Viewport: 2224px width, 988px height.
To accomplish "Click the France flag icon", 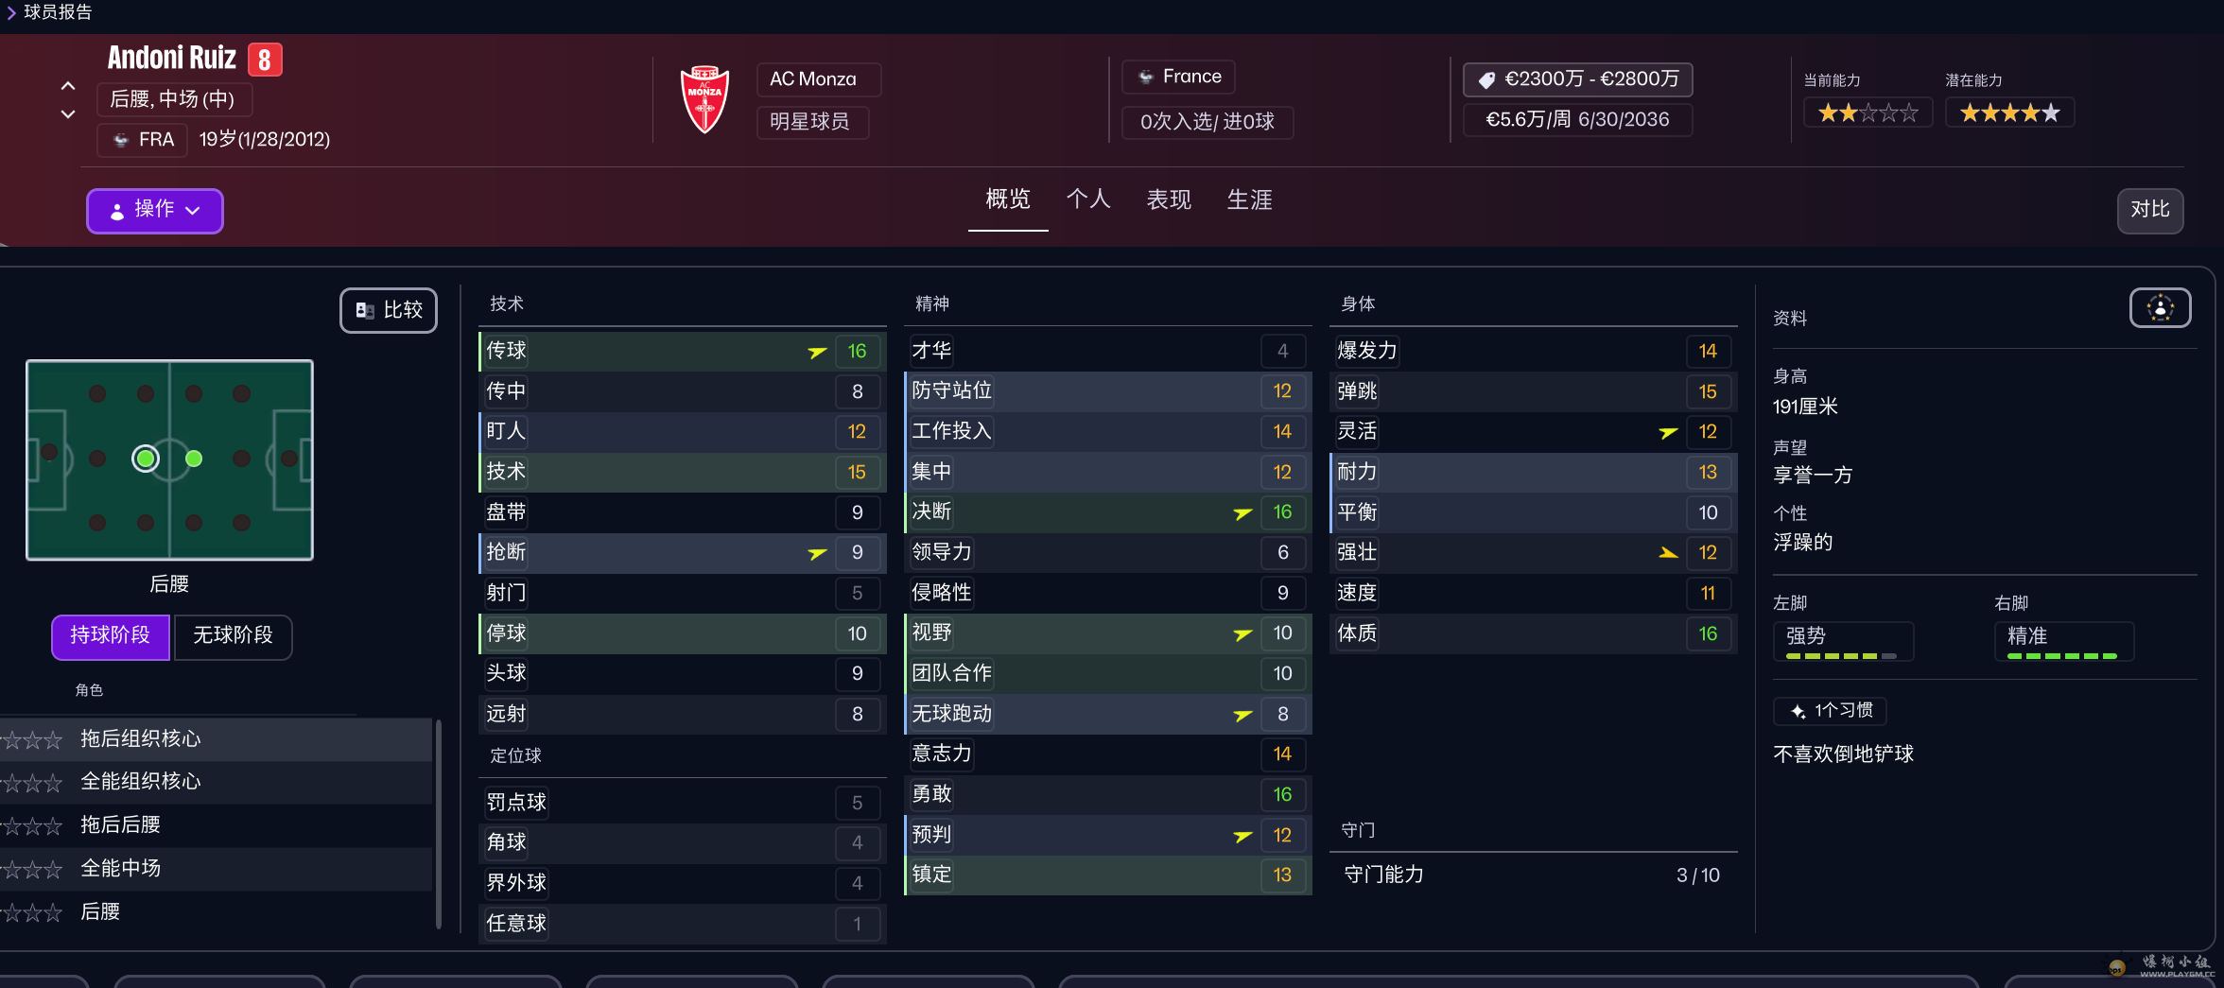I will pos(1146,77).
